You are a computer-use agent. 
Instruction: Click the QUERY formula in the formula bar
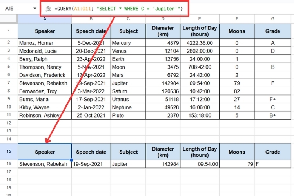point(118,9)
